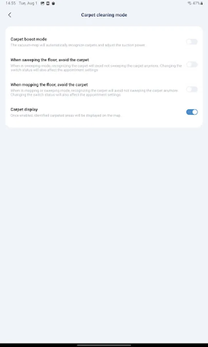Tap the Wi-Fi status icon

[189, 3]
